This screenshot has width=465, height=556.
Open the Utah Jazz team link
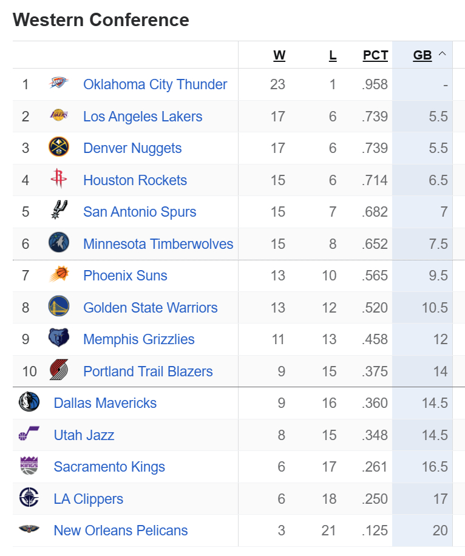(84, 435)
